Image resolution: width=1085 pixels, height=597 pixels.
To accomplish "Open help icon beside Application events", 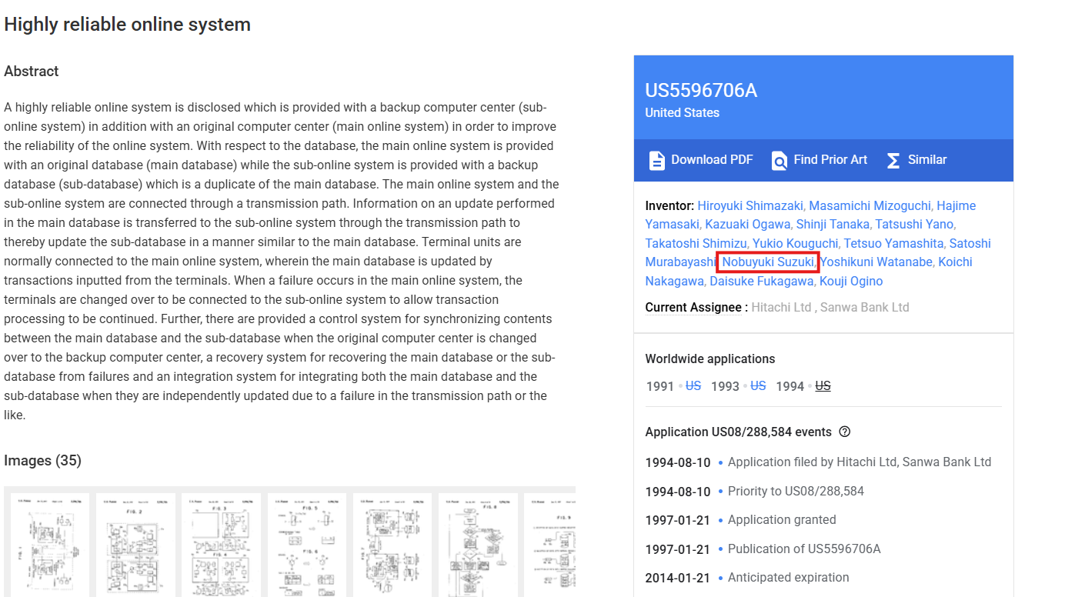I will click(x=844, y=432).
